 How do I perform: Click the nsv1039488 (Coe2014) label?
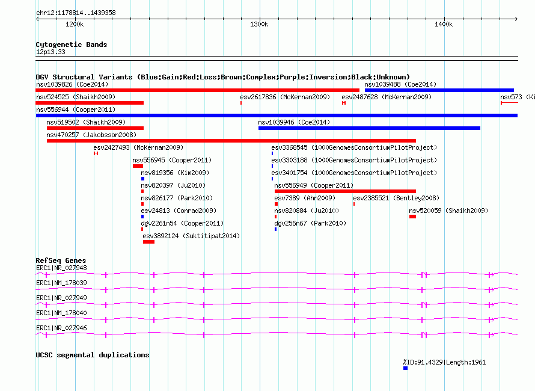400,84
